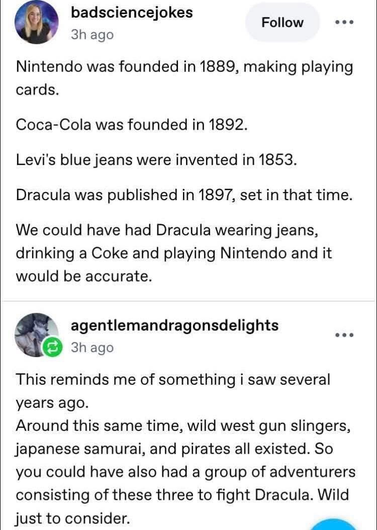Open the agentlemandragonsdelights post options menu

[344, 335]
